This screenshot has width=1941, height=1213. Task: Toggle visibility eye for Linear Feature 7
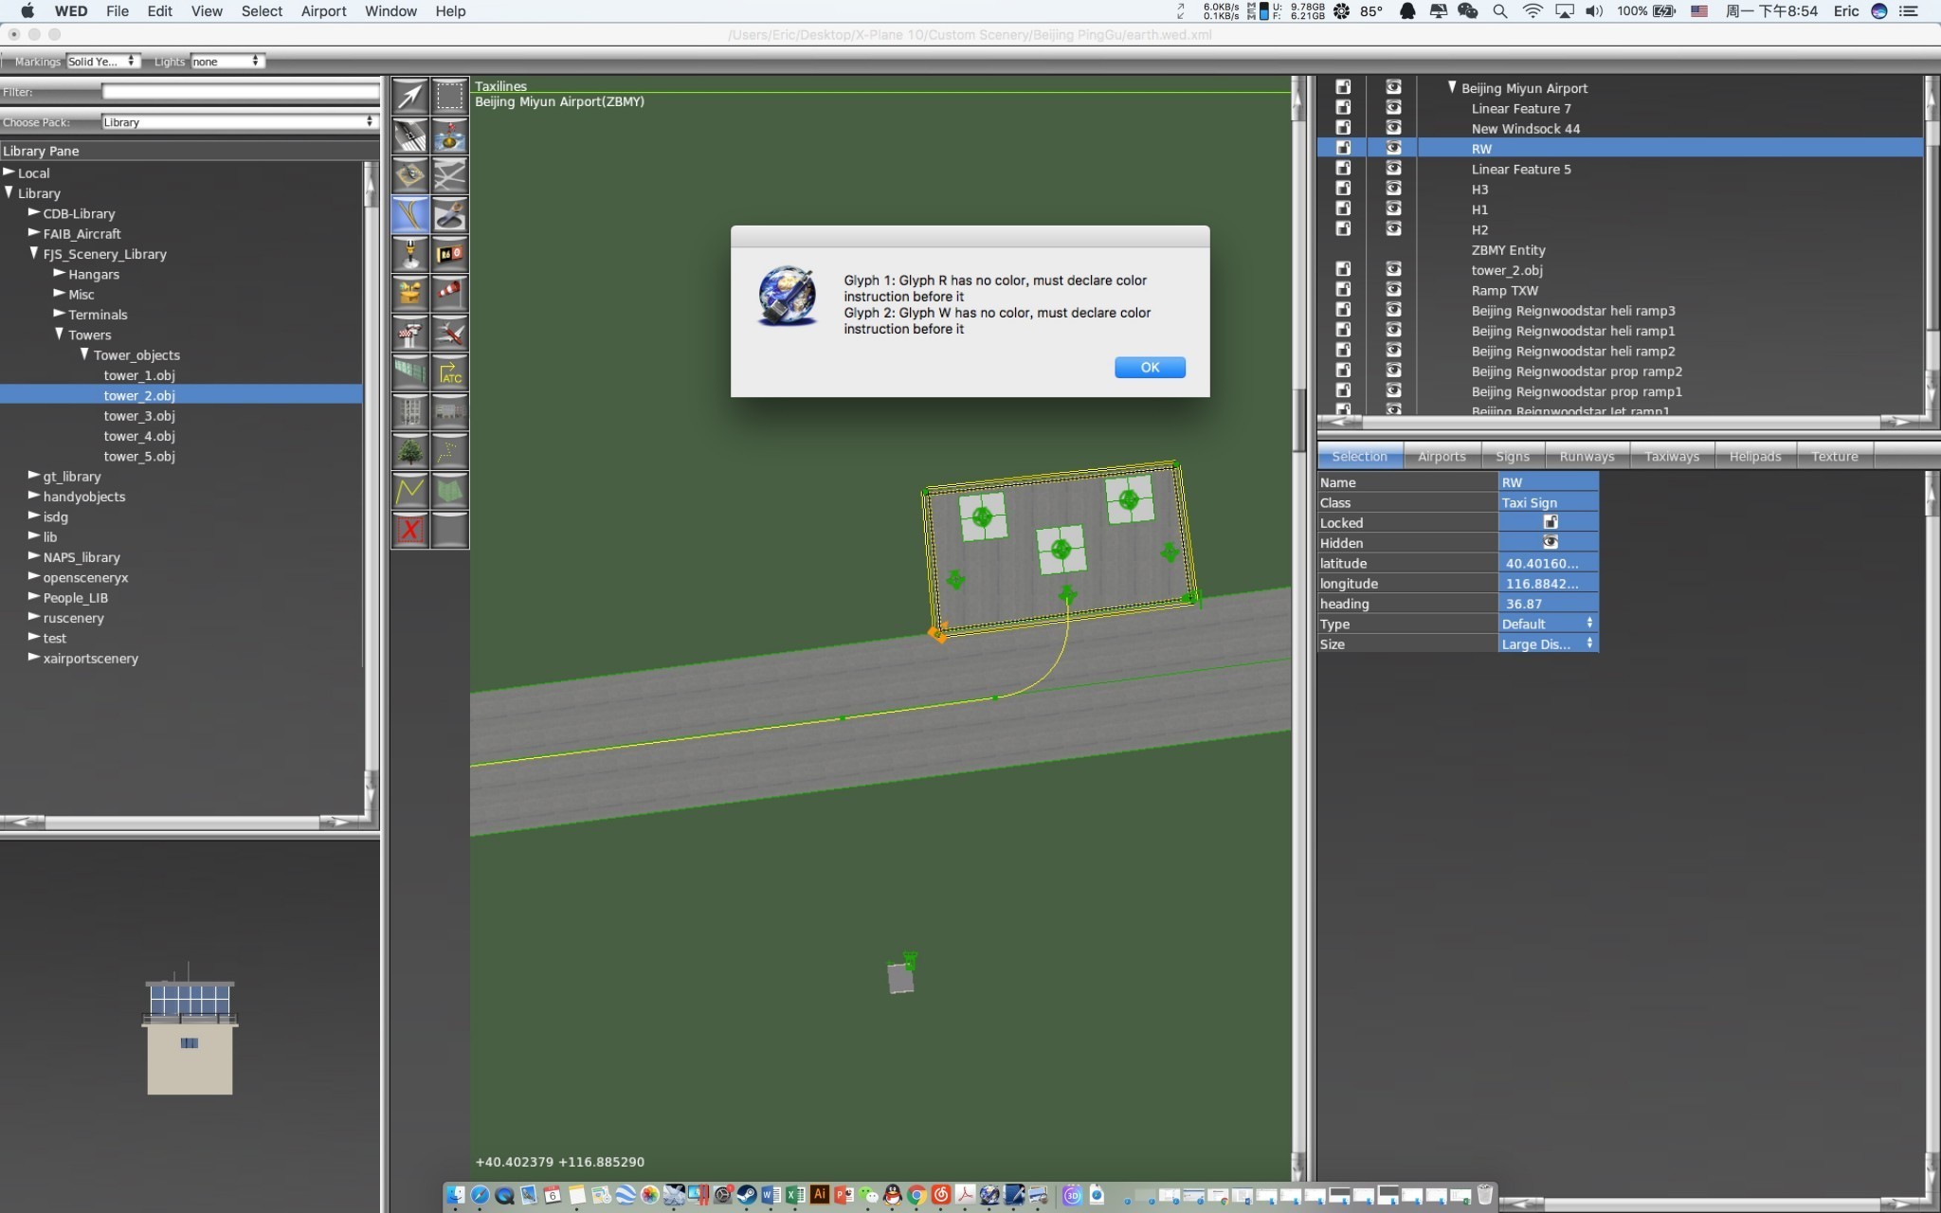point(1393,107)
